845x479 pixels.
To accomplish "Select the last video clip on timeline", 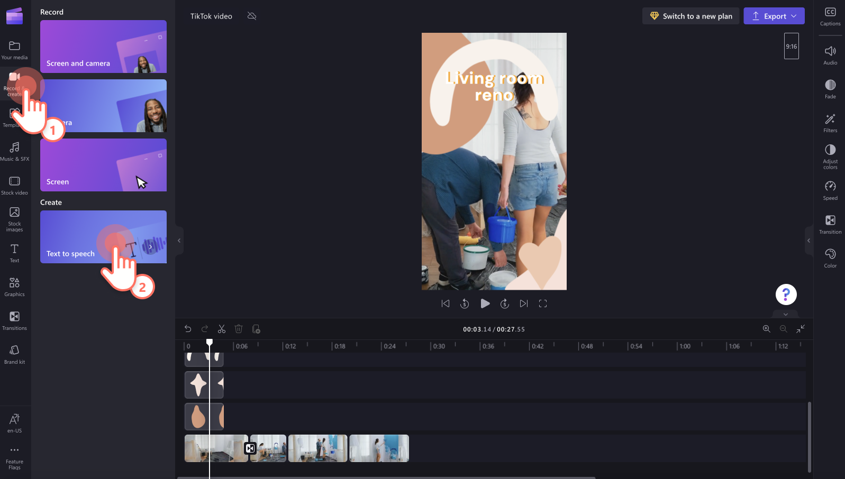I will [x=379, y=448].
